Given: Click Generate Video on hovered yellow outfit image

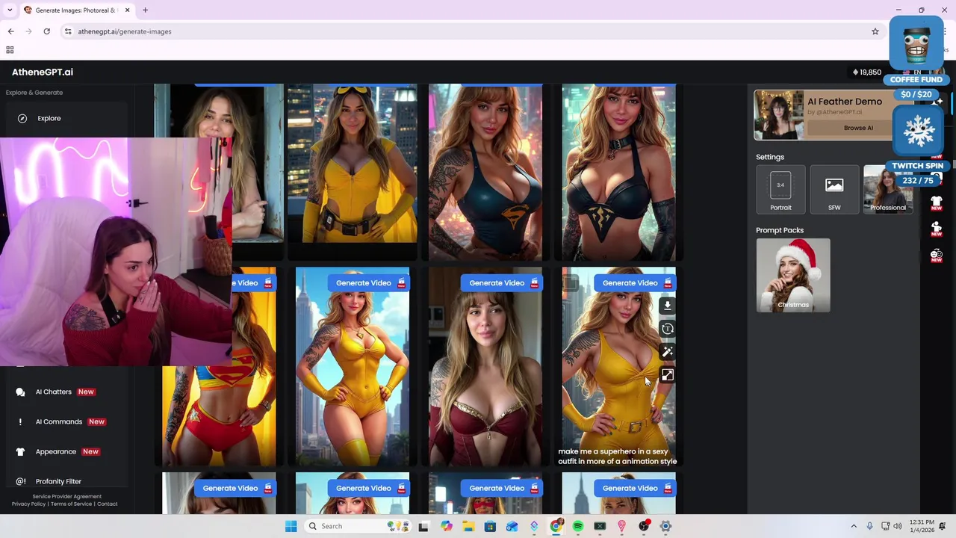Looking at the screenshot, I should tap(634, 282).
